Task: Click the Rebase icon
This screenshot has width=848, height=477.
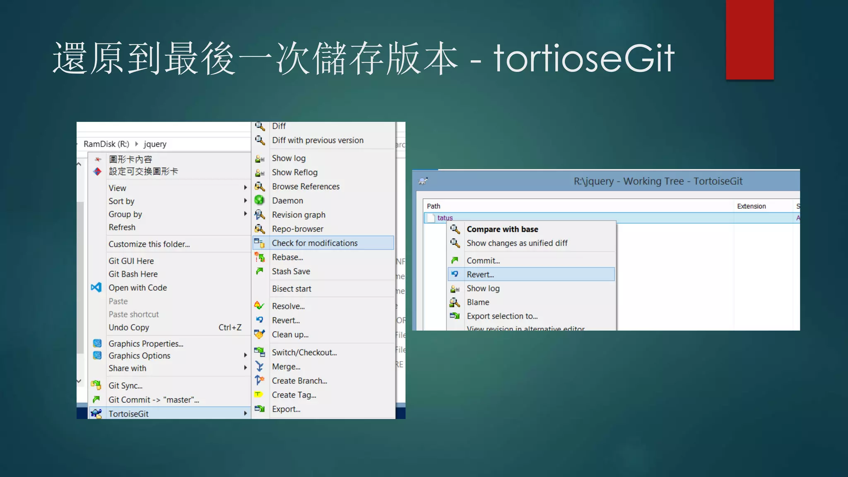Action: click(260, 257)
